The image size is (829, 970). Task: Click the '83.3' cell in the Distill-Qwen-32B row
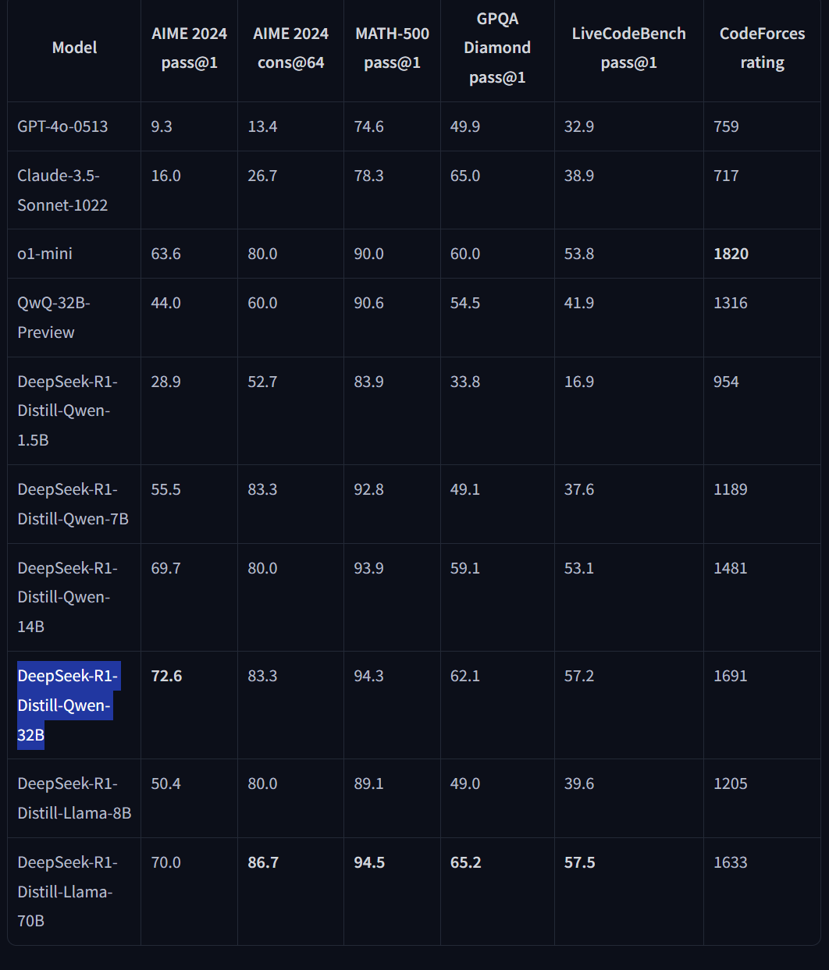click(262, 676)
